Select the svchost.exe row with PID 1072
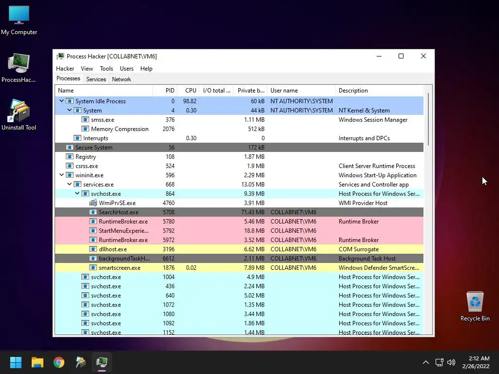 coord(239,304)
